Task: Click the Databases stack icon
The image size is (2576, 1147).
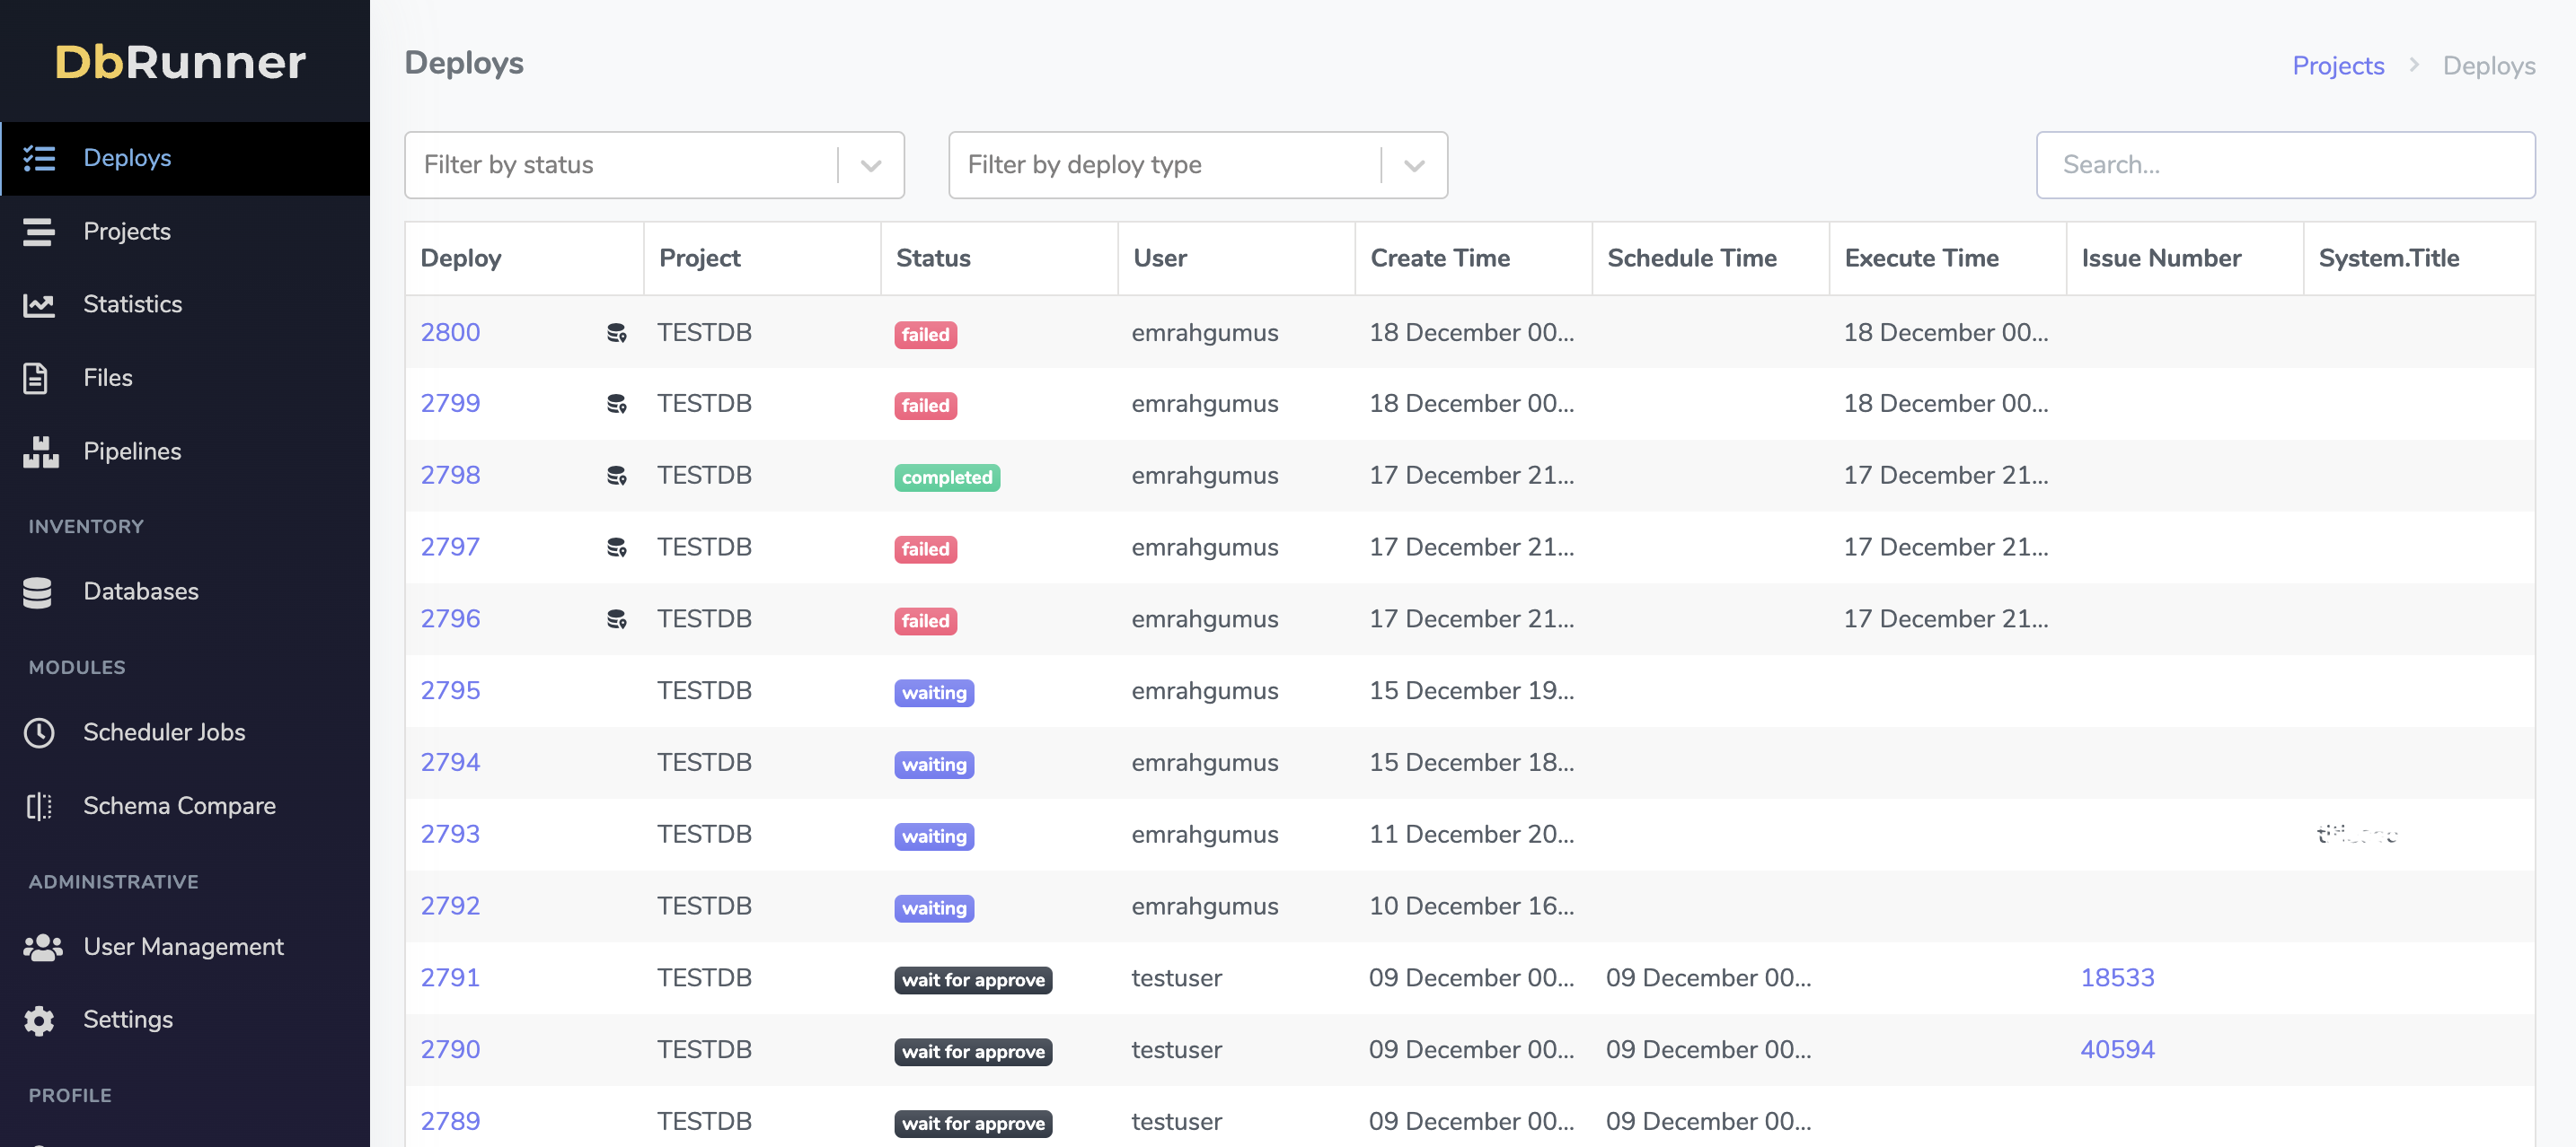Action: (x=37, y=591)
